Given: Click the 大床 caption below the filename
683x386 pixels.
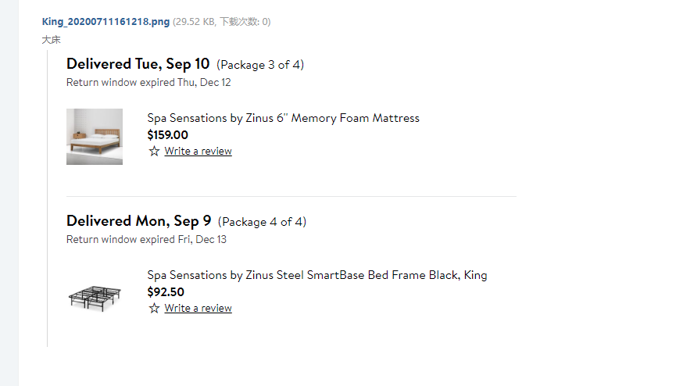Looking at the screenshot, I should click(x=52, y=39).
